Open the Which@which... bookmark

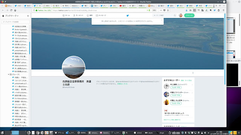pyautogui.click(x=20, y=66)
